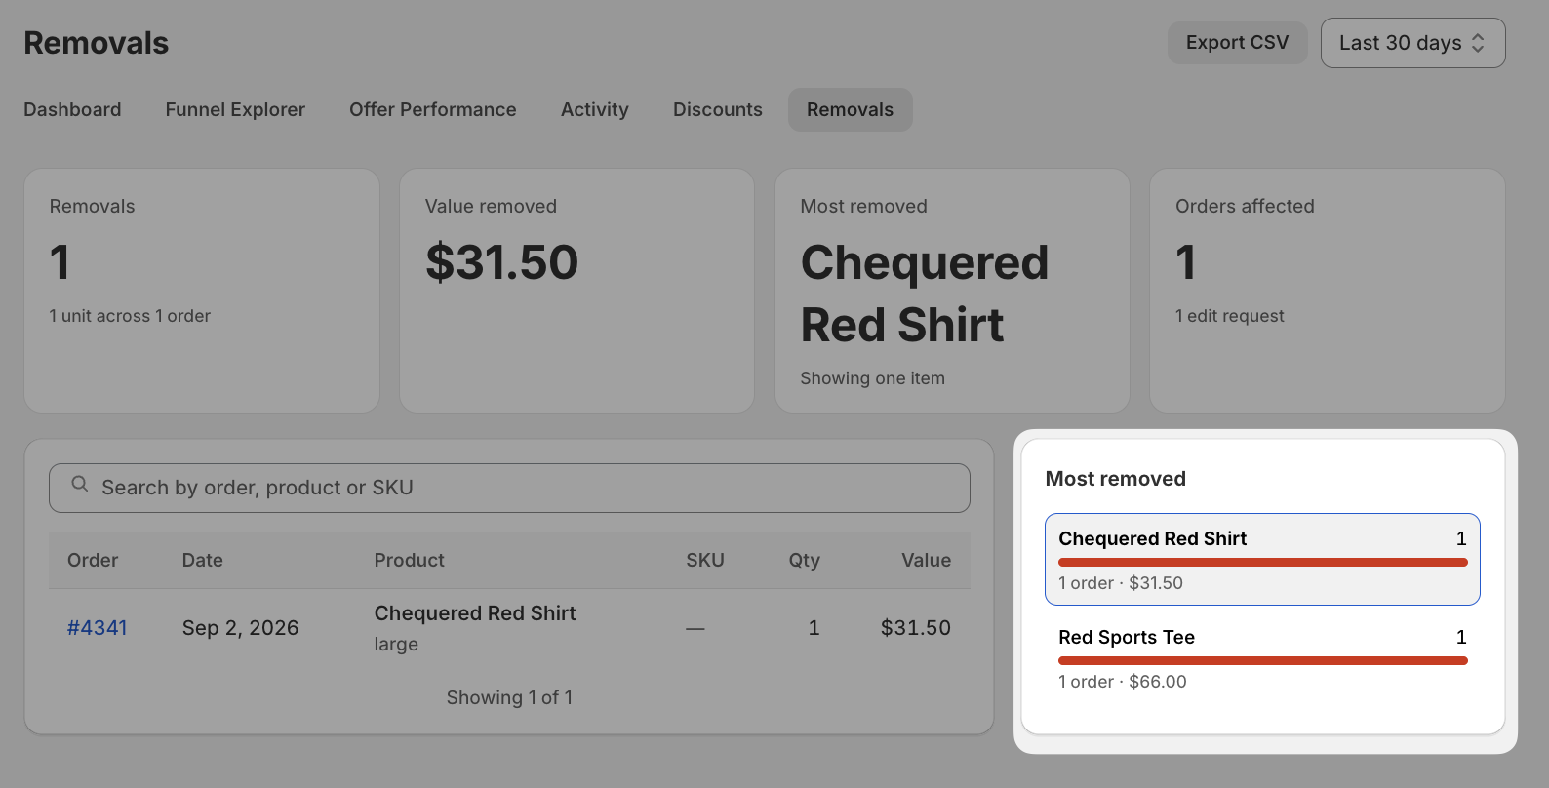Open order #4341 link

pos(97,628)
